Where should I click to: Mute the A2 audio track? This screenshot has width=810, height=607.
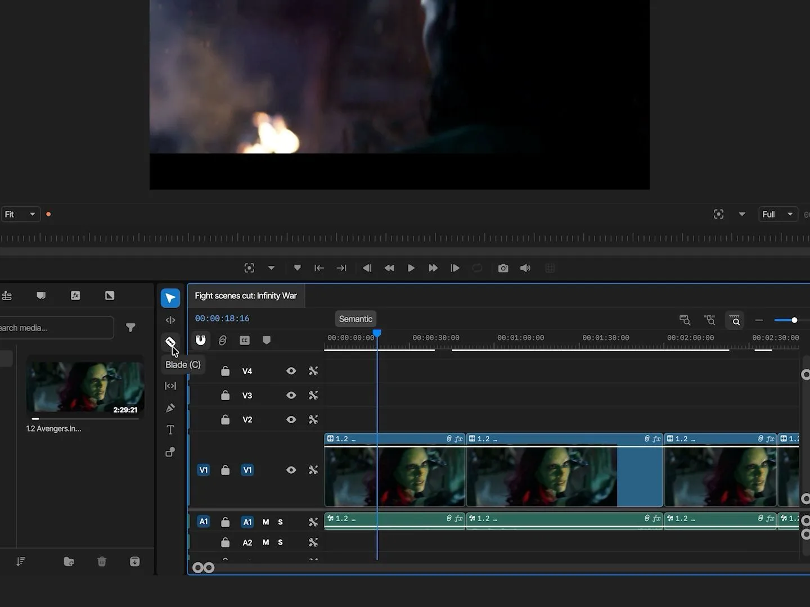pyautogui.click(x=265, y=542)
